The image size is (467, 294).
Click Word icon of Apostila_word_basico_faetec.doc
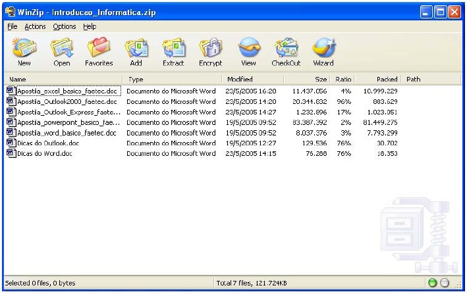tap(11, 133)
